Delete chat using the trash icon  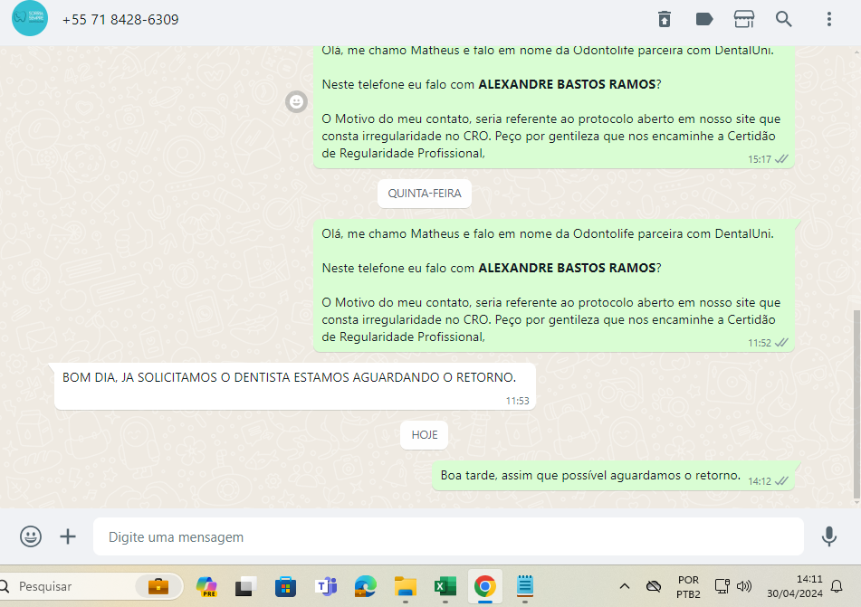point(665,19)
